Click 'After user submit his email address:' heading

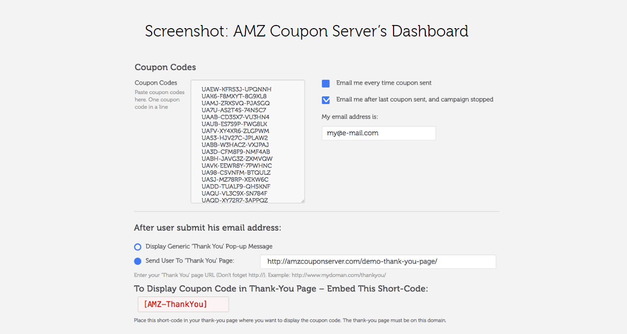coord(207,228)
